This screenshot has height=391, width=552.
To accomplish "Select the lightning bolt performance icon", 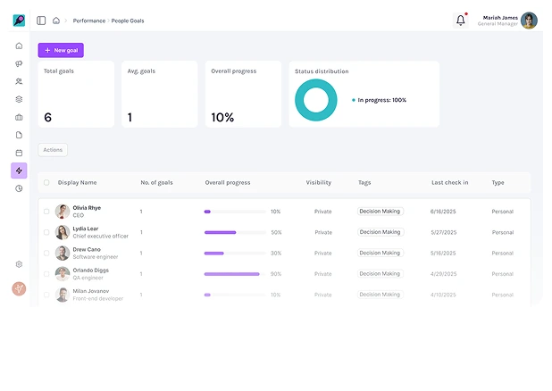I will 19,171.
